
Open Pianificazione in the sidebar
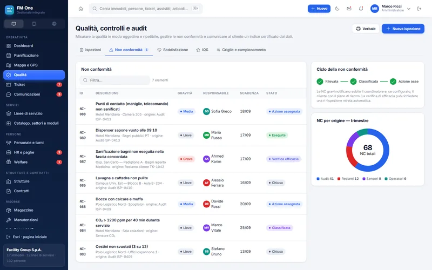[34, 56]
